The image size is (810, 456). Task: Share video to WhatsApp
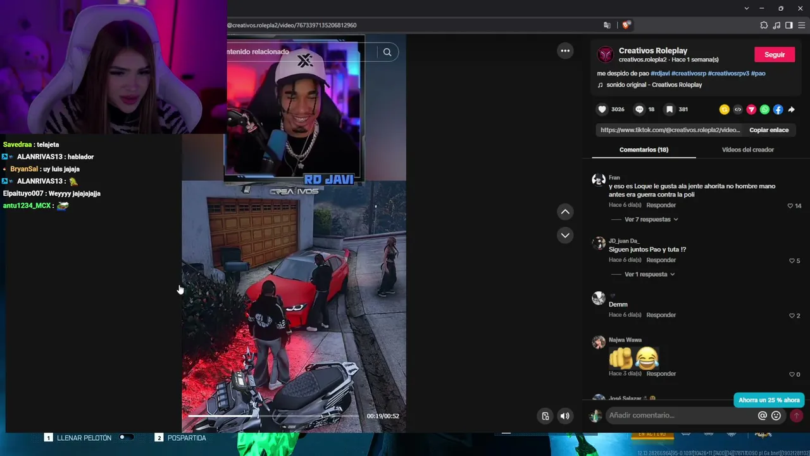pos(764,110)
